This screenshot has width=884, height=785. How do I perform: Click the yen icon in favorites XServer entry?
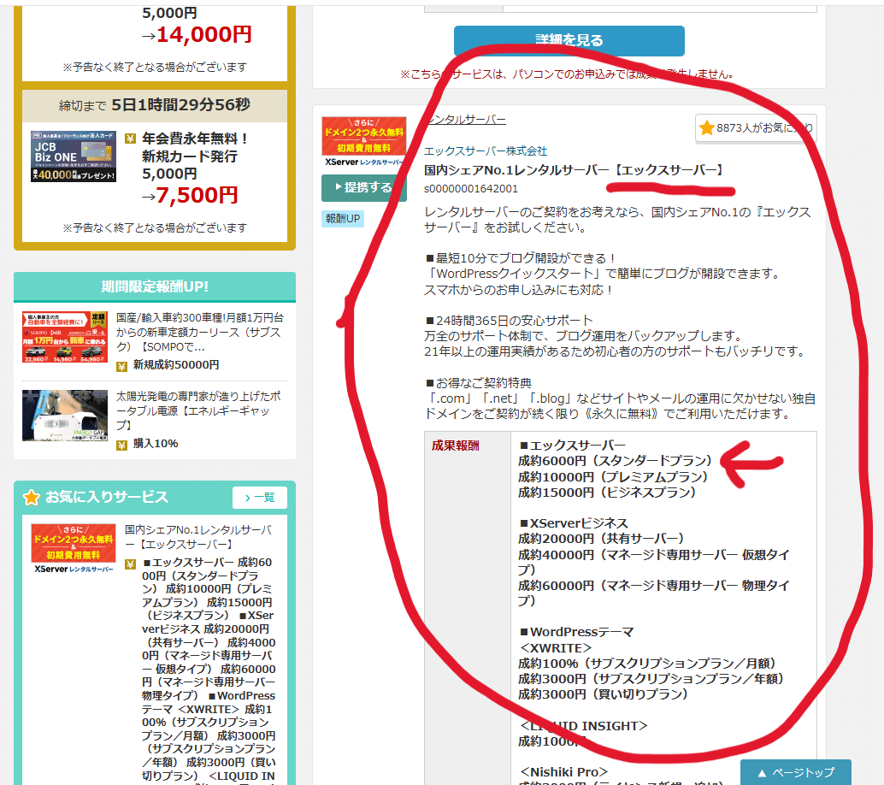(130, 564)
